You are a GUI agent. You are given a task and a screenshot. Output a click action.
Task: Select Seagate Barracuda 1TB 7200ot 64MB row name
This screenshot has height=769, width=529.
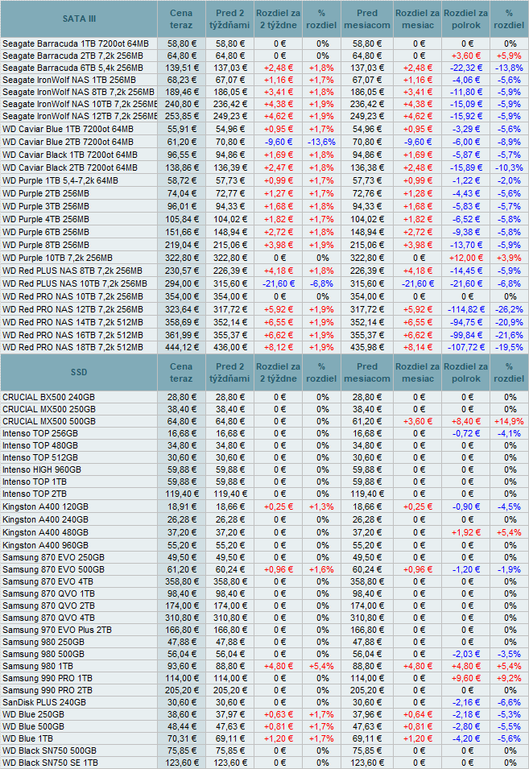[76, 43]
